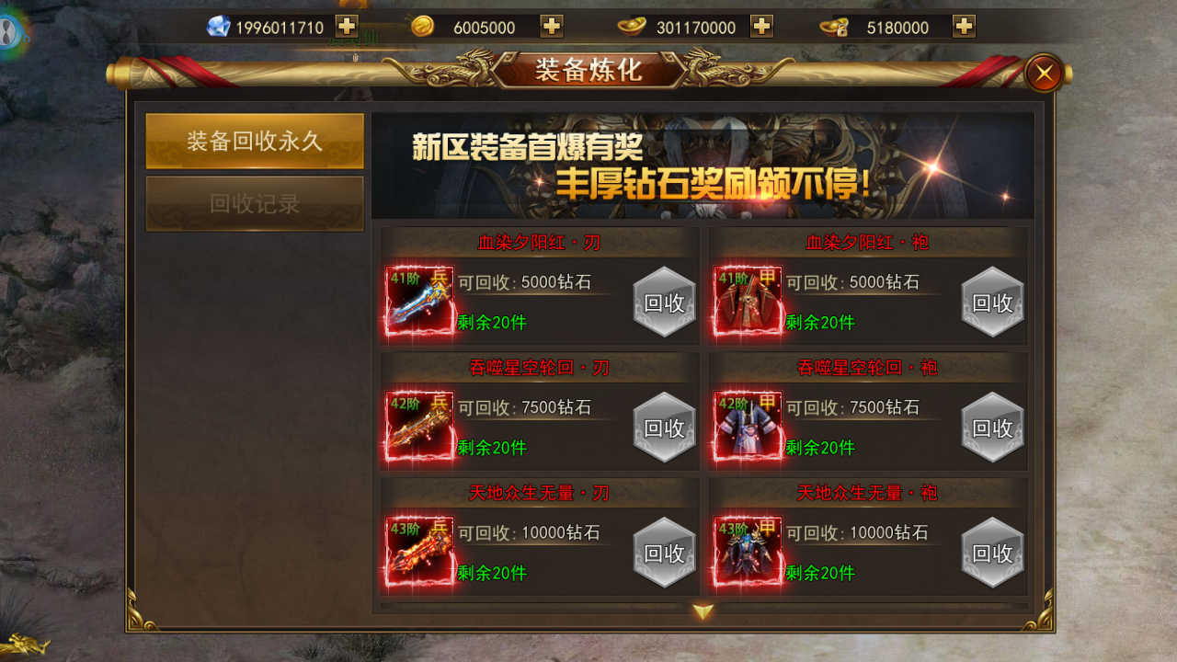Switch to the 回收记录 tab
1177x662 pixels.
pos(255,203)
